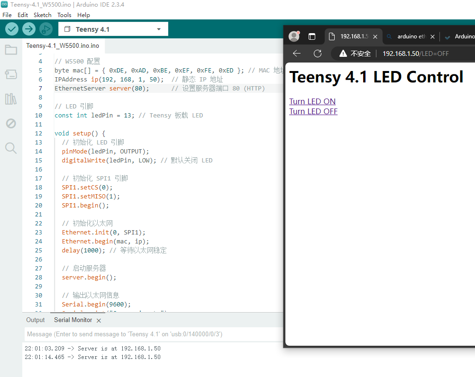The width and height of the screenshot is (475, 377).
Task: Click the Upload arrow button
Action: pos(29,29)
